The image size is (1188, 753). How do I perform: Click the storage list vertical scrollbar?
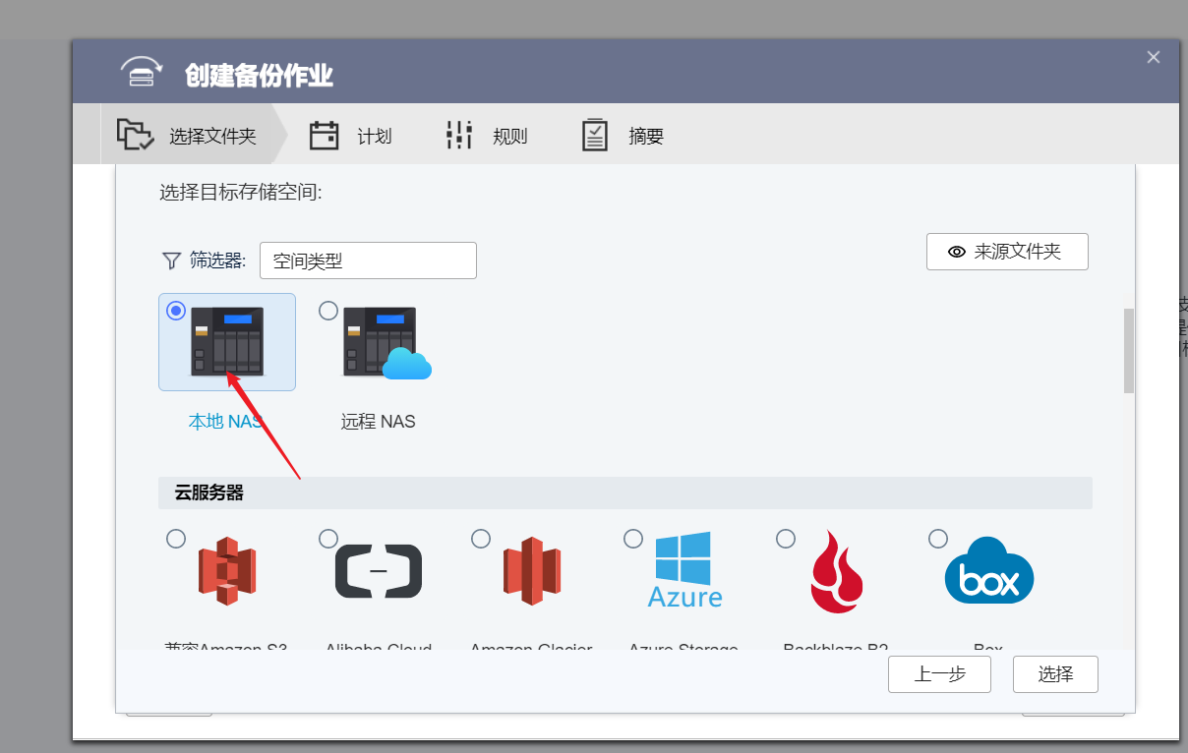click(1129, 351)
